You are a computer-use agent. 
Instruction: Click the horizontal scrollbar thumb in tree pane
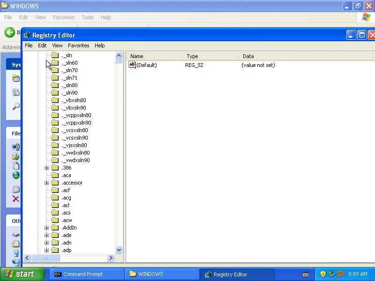tap(45, 258)
